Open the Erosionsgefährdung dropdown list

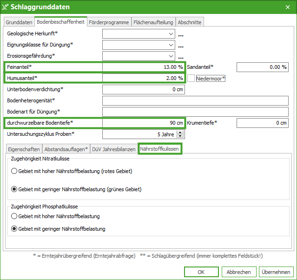[171, 56]
